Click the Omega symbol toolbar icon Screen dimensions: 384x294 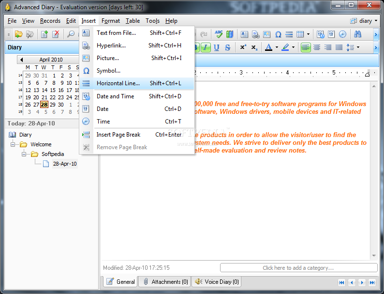[x=278, y=34]
